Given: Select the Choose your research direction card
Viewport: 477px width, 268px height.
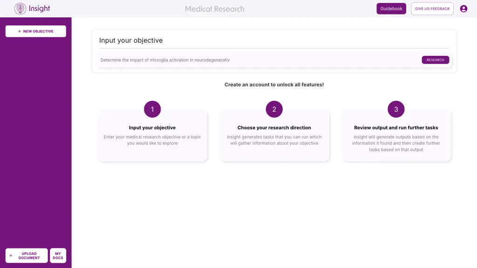Looking at the screenshot, I should point(274,137).
